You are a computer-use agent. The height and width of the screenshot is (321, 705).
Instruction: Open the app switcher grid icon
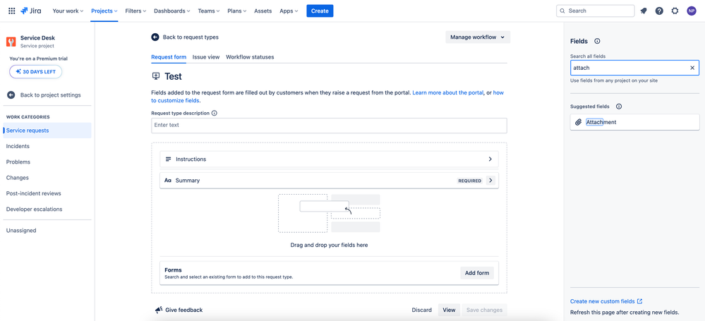[12, 11]
